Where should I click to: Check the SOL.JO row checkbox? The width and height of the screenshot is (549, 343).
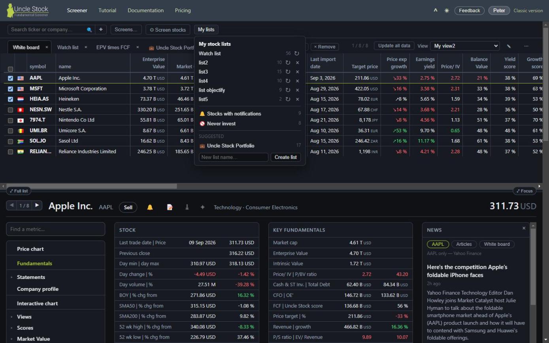10,141
